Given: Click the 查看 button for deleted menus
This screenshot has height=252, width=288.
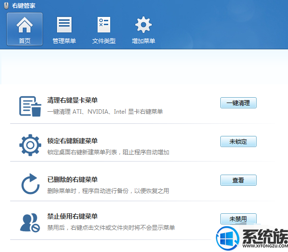Looking at the screenshot, I should tap(238, 180).
